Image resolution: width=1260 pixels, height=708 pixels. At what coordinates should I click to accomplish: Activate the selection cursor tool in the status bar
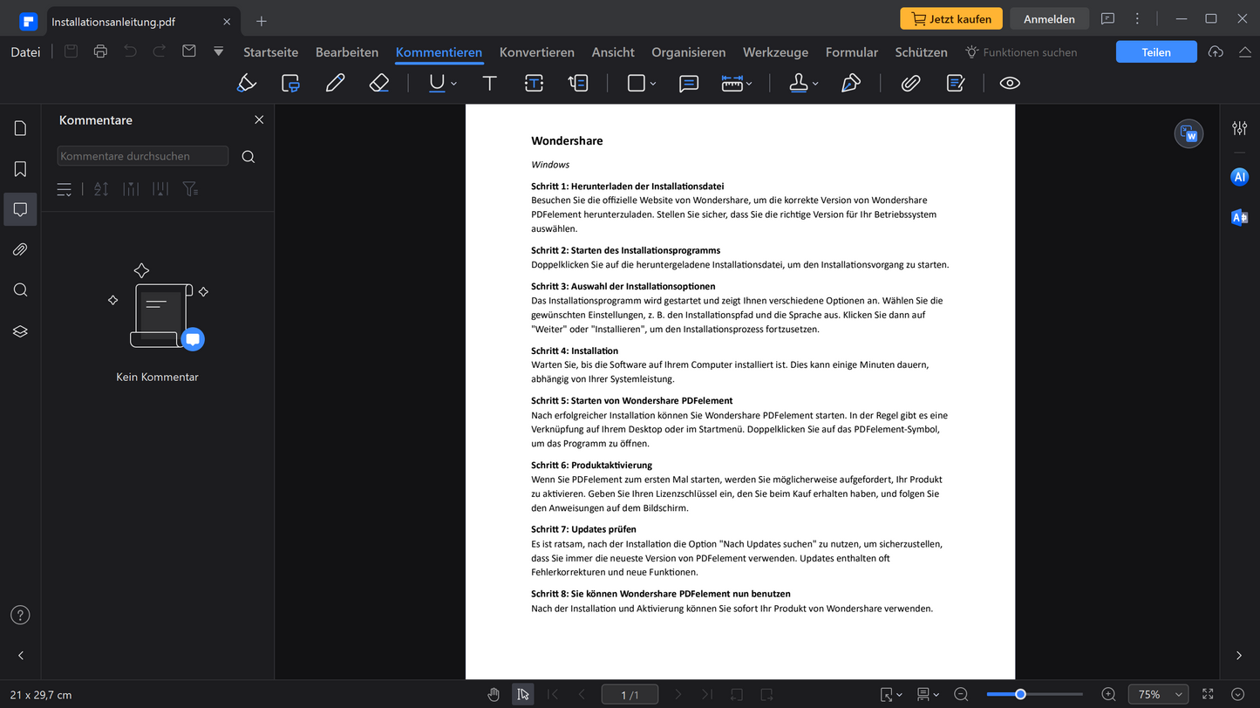coord(523,695)
